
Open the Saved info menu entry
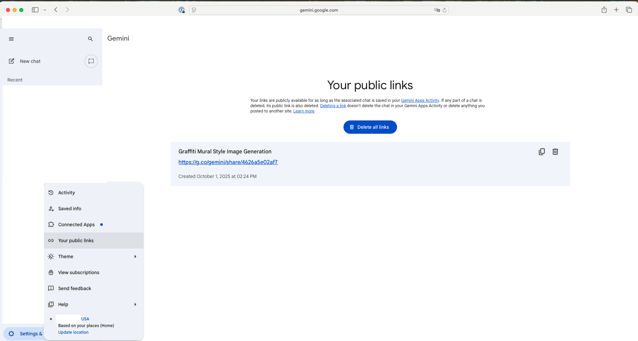click(x=70, y=209)
